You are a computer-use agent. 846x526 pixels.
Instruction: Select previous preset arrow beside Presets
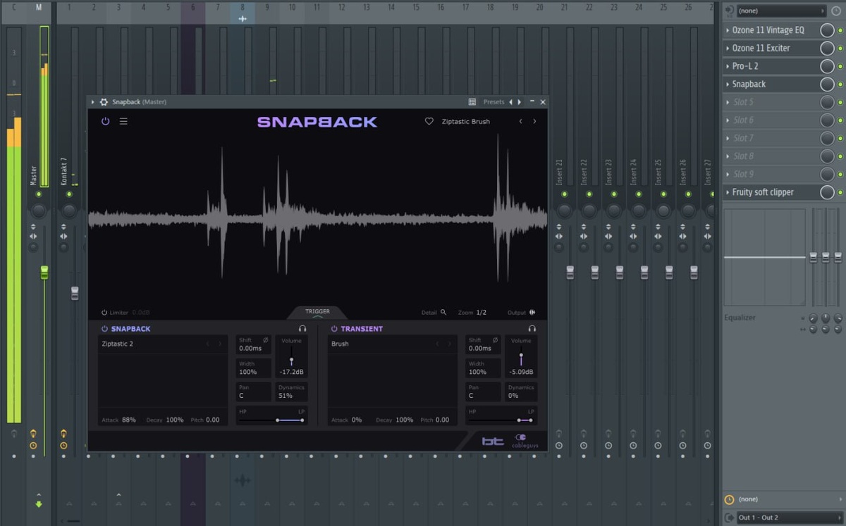(511, 102)
